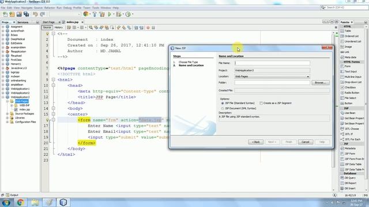Click the green Run Project icon

click(110, 14)
